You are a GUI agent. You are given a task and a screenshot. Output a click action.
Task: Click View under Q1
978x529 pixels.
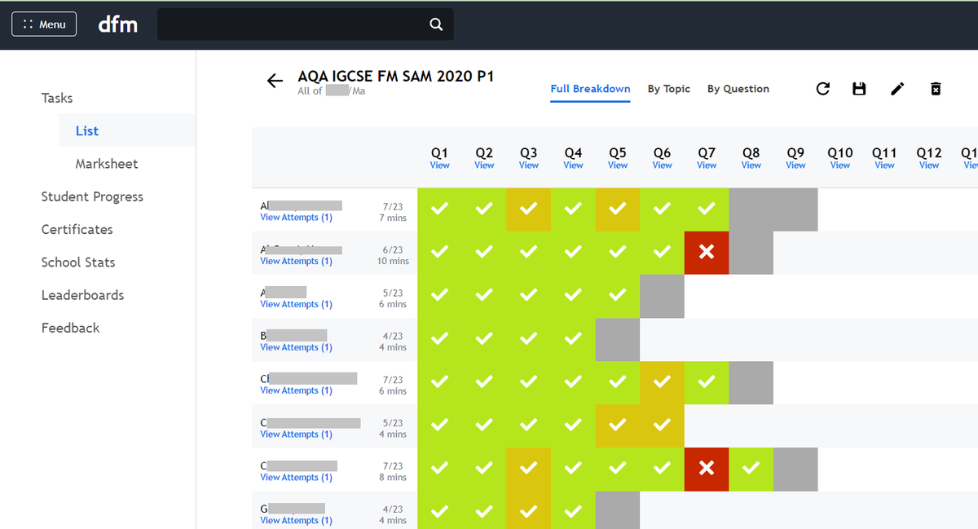[x=440, y=165]
